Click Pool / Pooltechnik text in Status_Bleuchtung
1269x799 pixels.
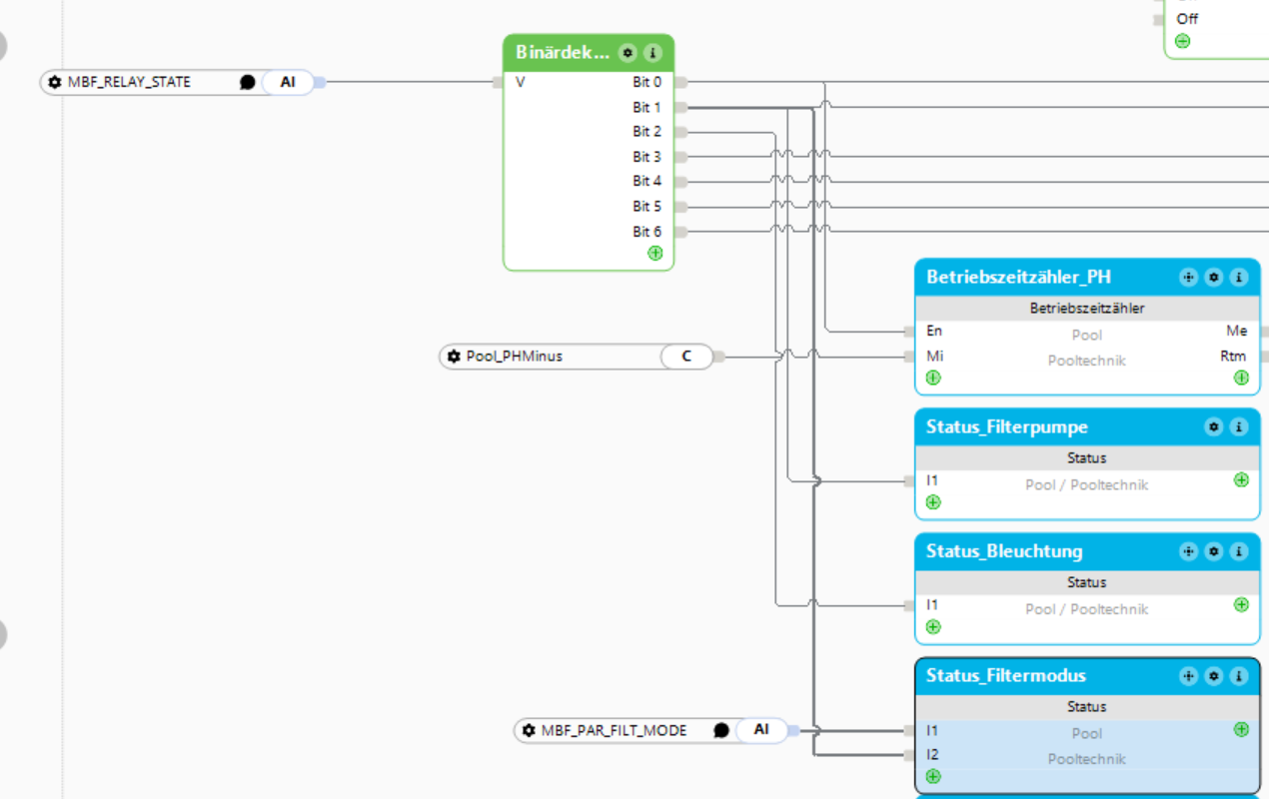1086,609
